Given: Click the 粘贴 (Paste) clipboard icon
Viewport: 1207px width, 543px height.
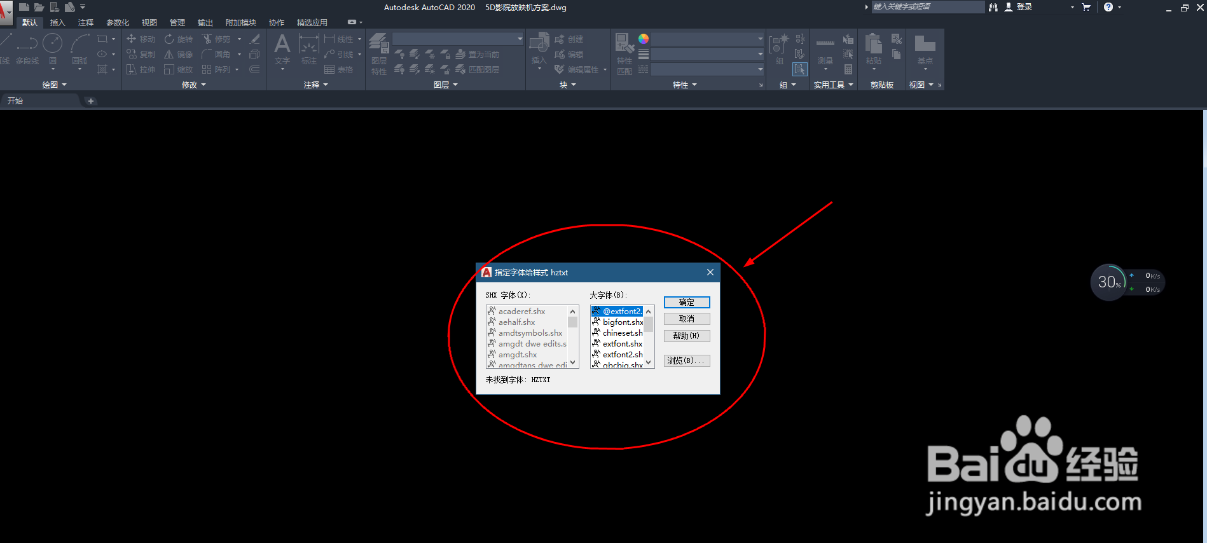Looking at the screenshot, I should tap(874, 51).
